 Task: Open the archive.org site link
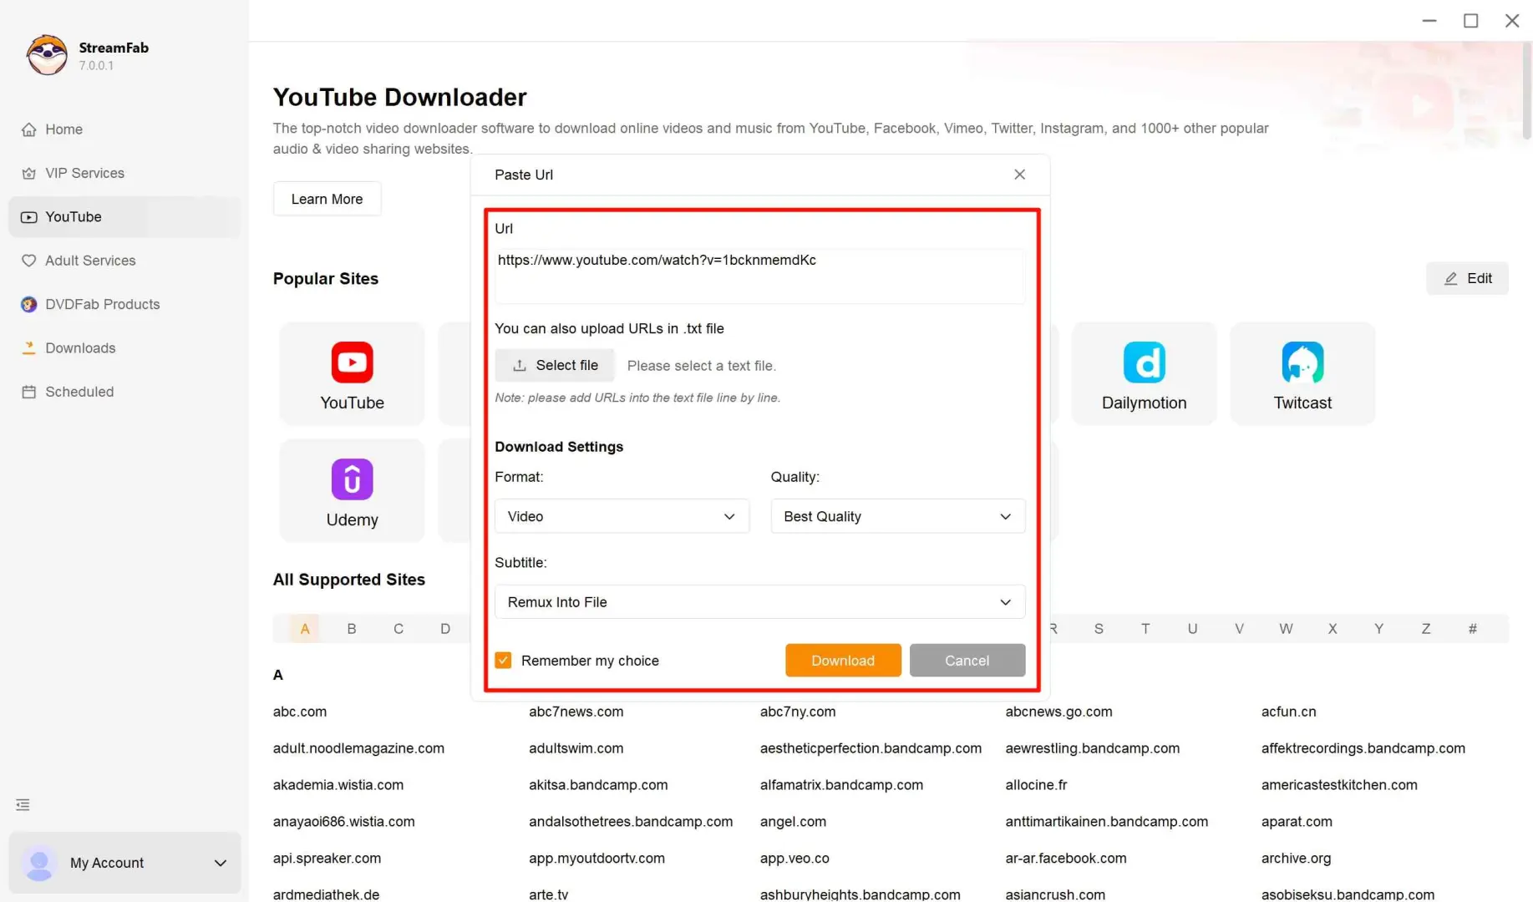(x=1296, y=859)
